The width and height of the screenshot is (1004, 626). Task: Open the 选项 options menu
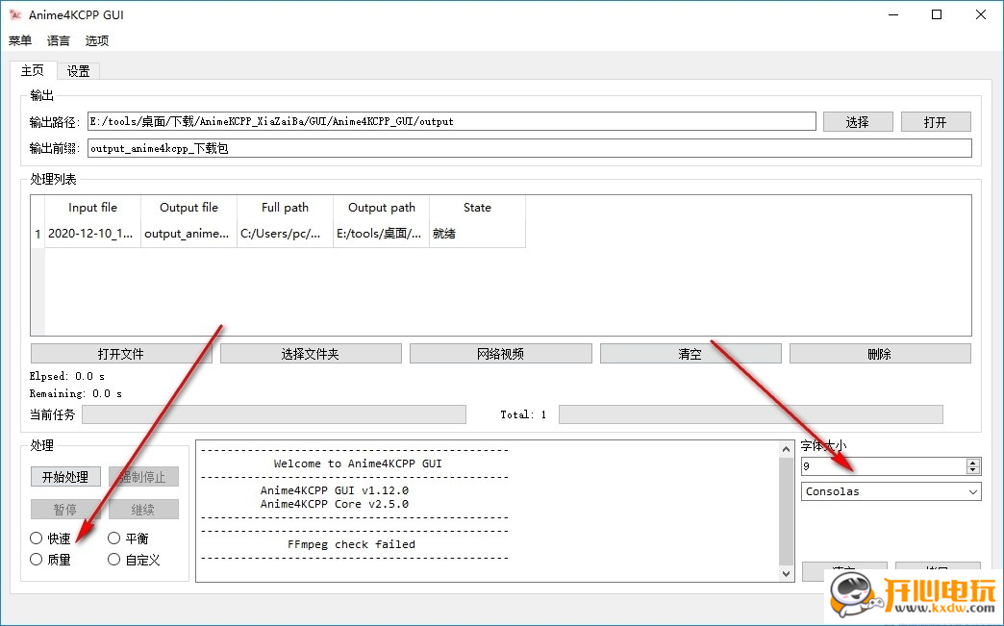(x=97, y=41)
